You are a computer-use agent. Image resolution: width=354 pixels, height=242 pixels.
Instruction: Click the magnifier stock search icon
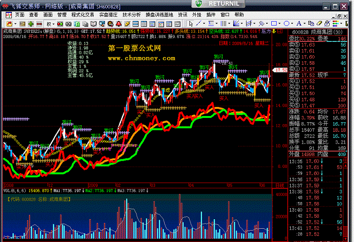pos(102,24)
